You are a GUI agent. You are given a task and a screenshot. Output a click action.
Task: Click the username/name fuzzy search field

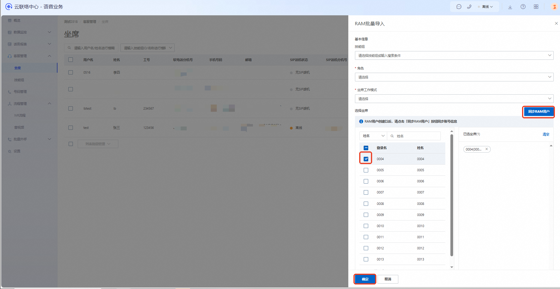click(91, 48)
